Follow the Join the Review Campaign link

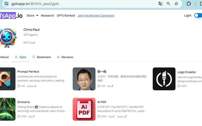coord(96,16)
